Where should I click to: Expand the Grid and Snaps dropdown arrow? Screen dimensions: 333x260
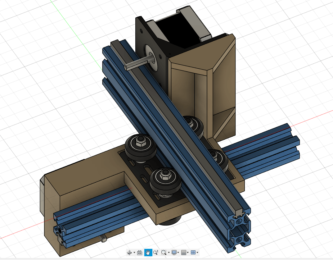pyautogui.click(x=188, y=253)
